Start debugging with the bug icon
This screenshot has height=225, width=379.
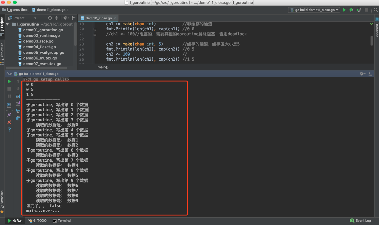[x=352, y=10]
